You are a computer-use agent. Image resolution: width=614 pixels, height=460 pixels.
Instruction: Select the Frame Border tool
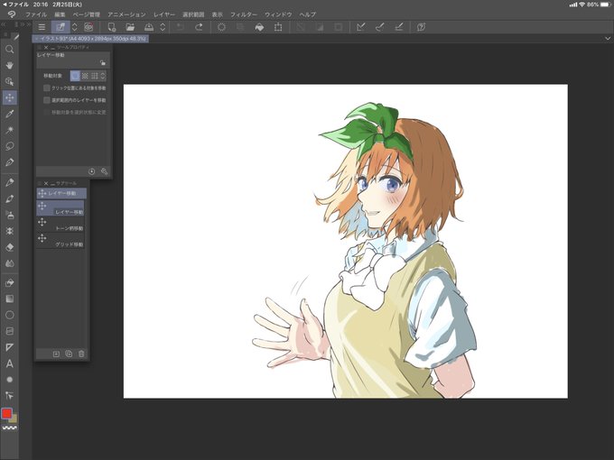pos(10,331)
